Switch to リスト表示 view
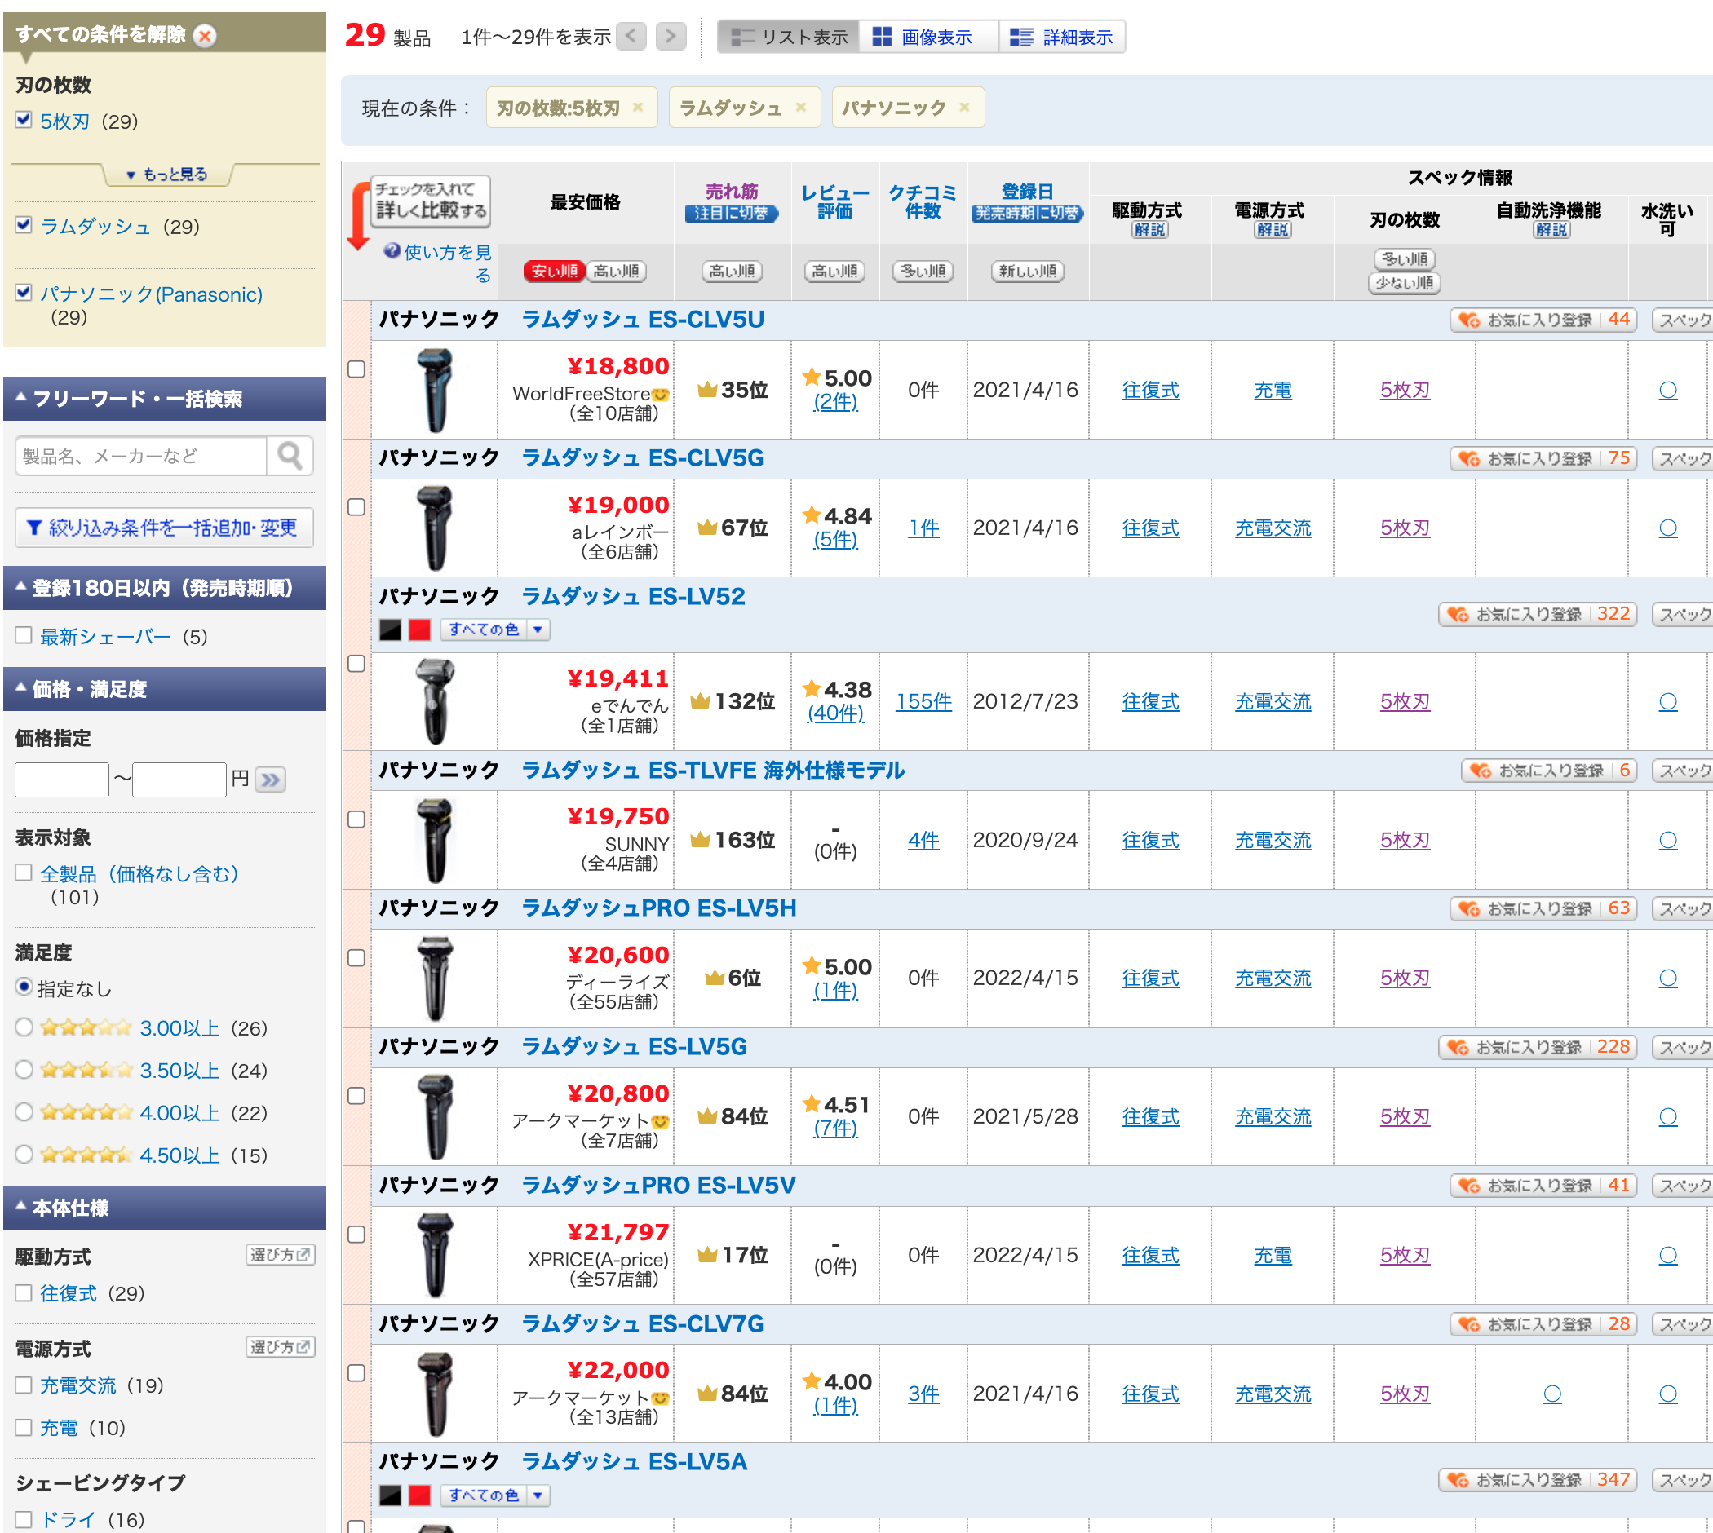 (x=789, y=37)
